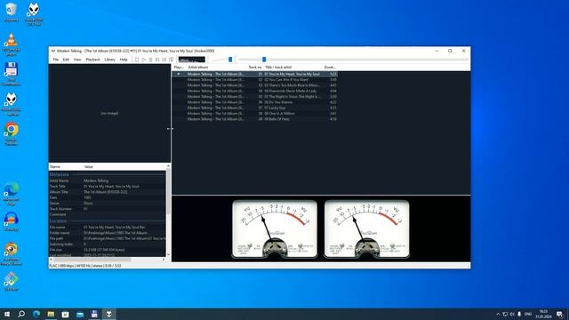This screenshot has width=569, height=320.
Task: Select track 06 Do You Wanna
Action: [255, 102]
